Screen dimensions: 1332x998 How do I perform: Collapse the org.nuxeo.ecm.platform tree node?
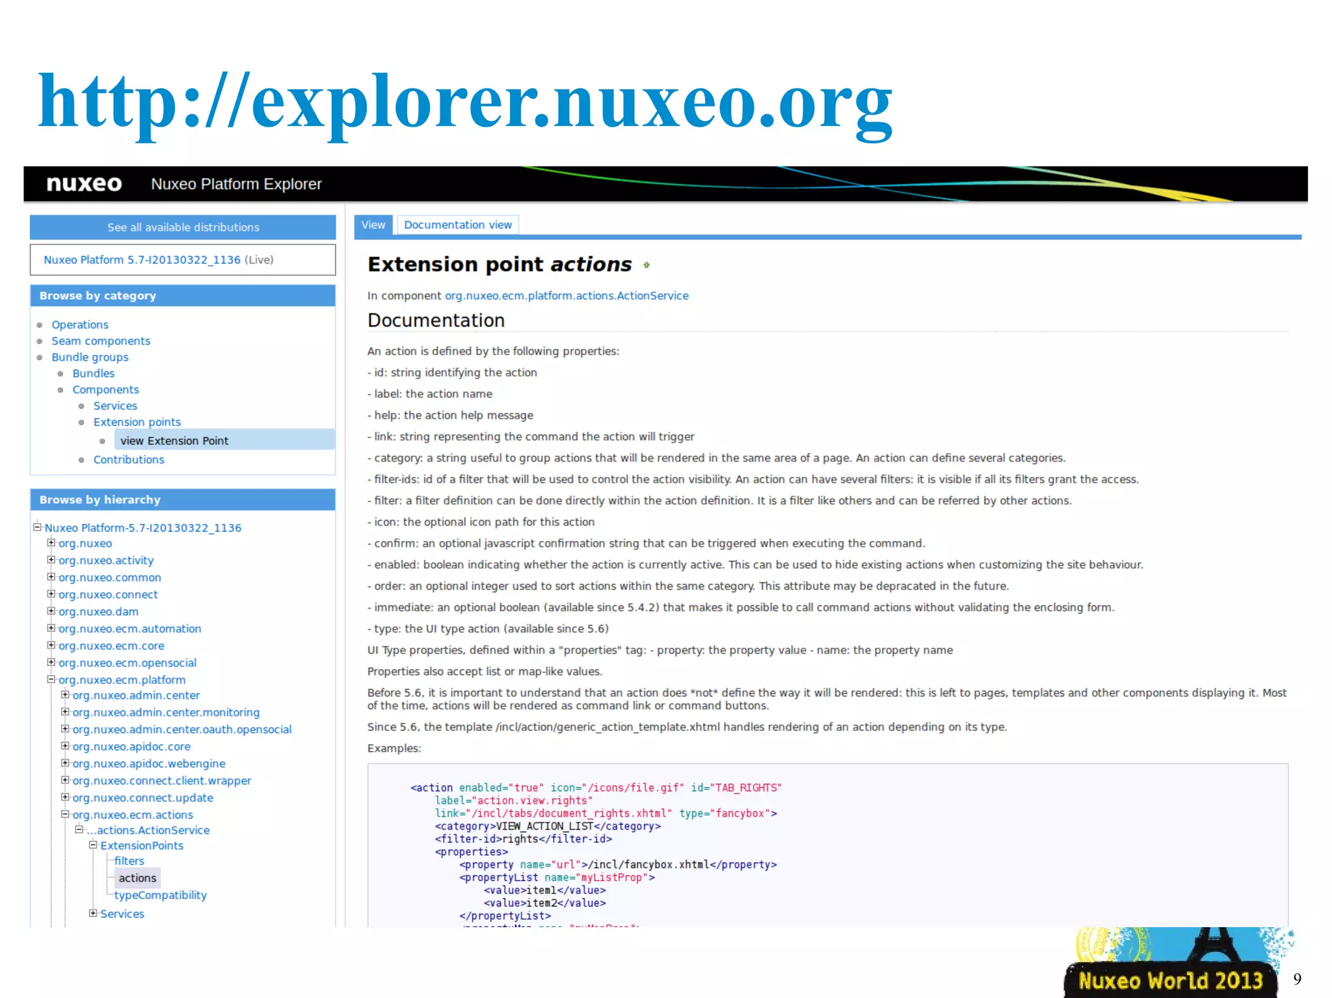pos(51,679)
